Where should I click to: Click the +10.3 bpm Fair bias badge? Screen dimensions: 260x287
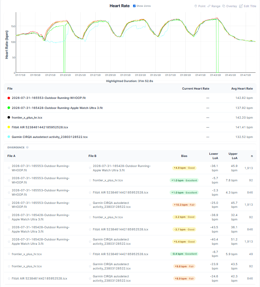point(184,205)
